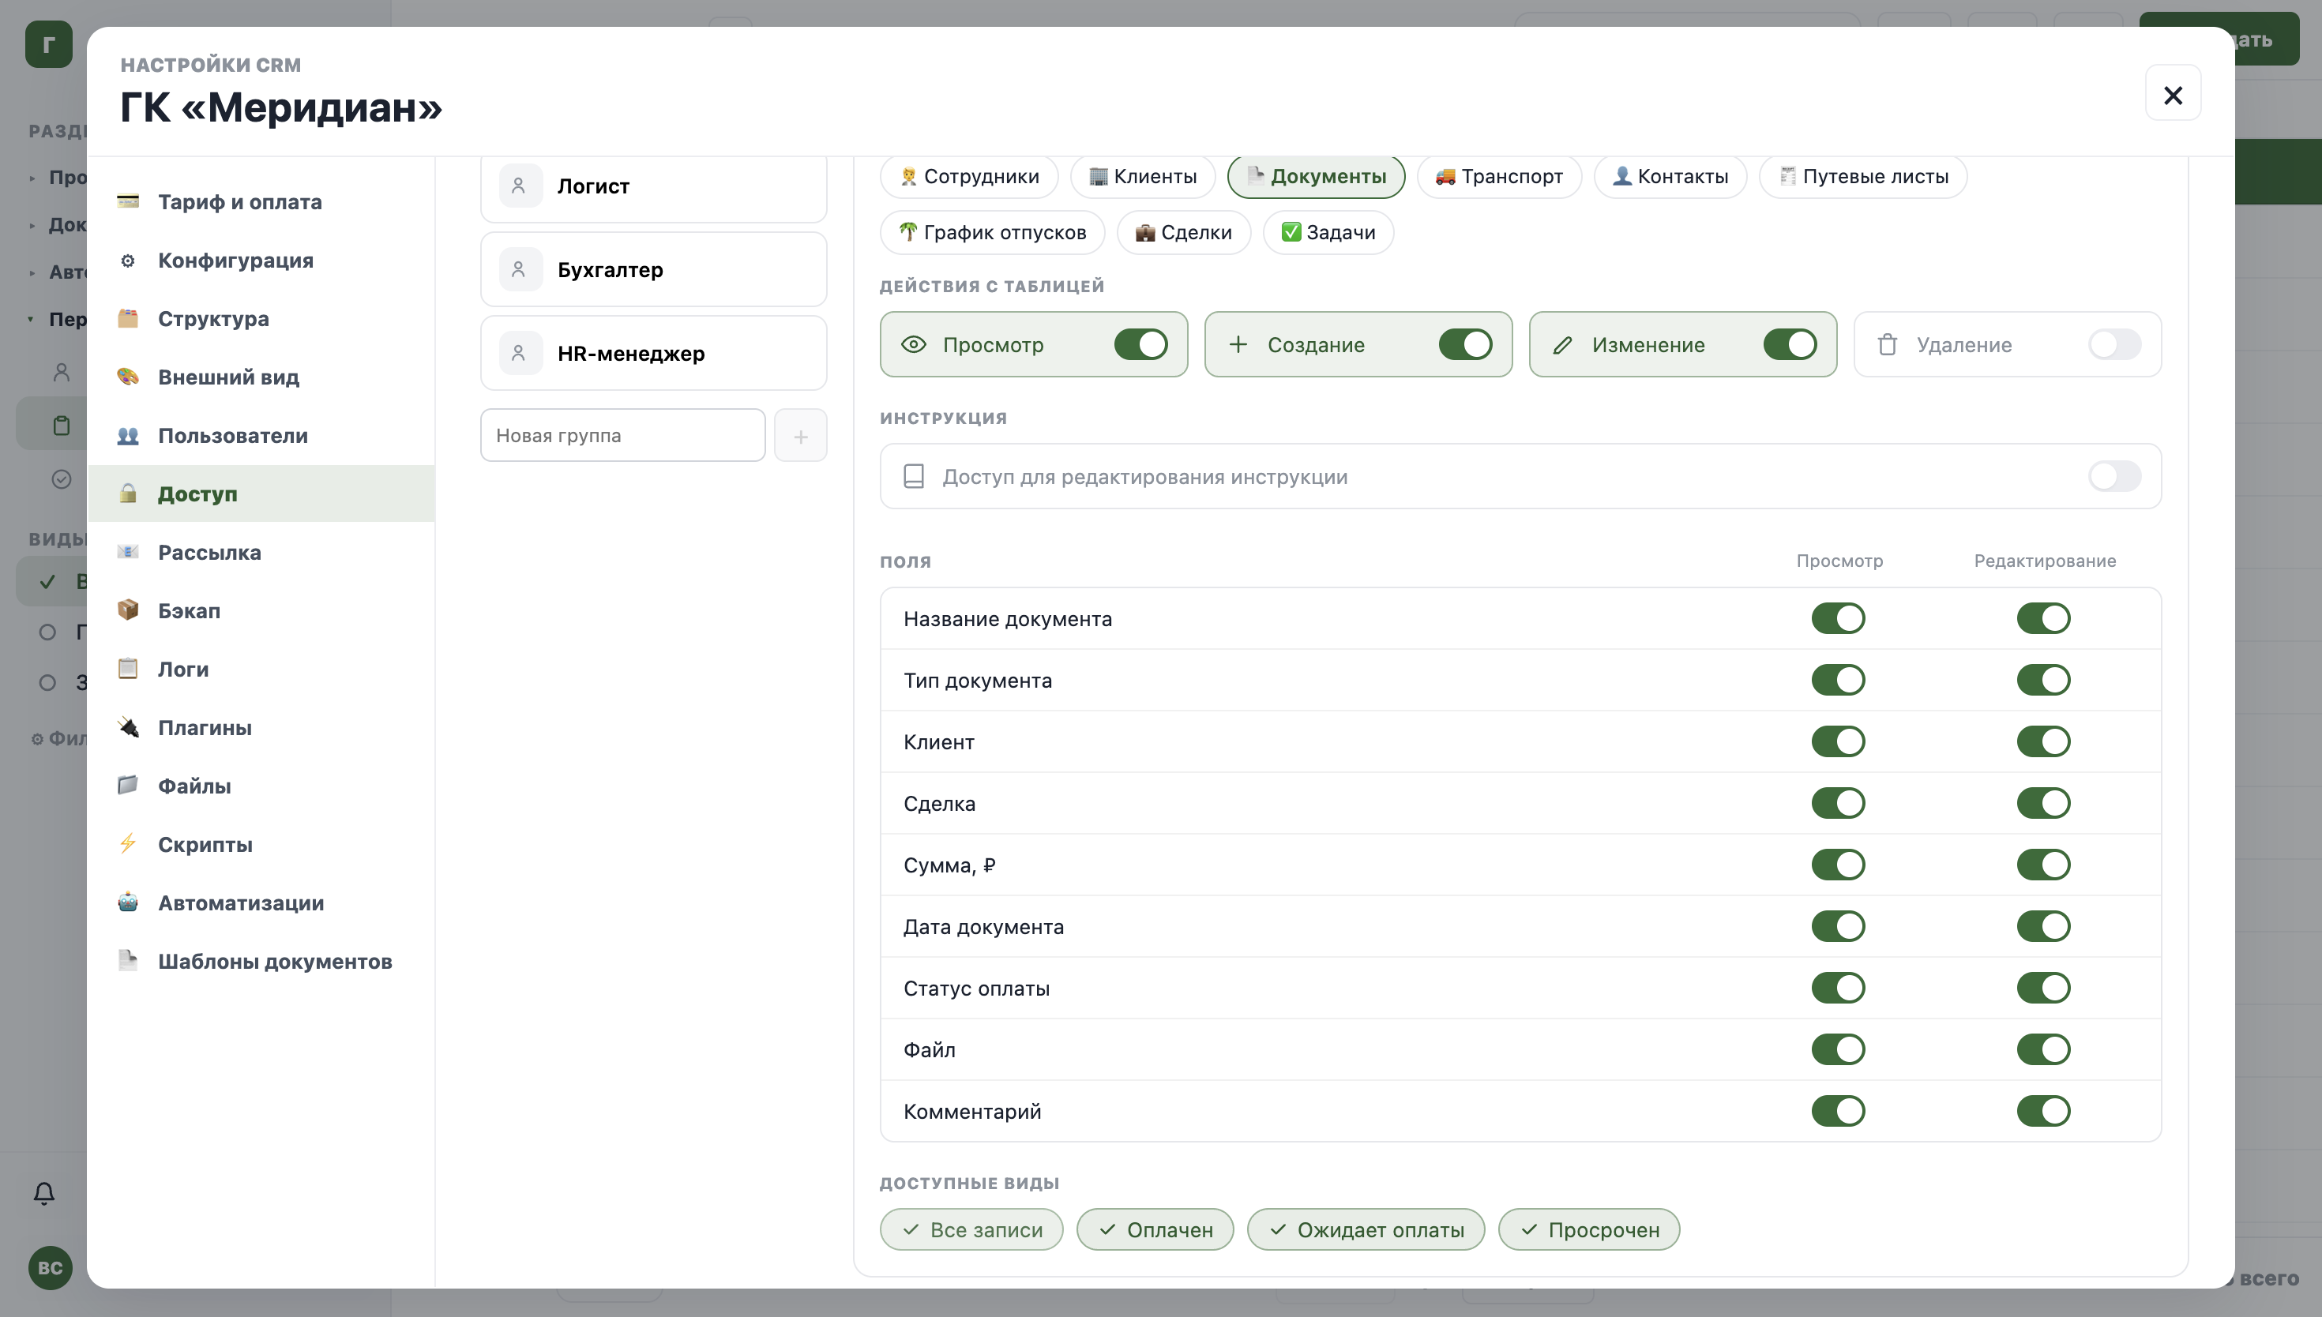Focus the Новая группа input field

click(x=623, y=436)
